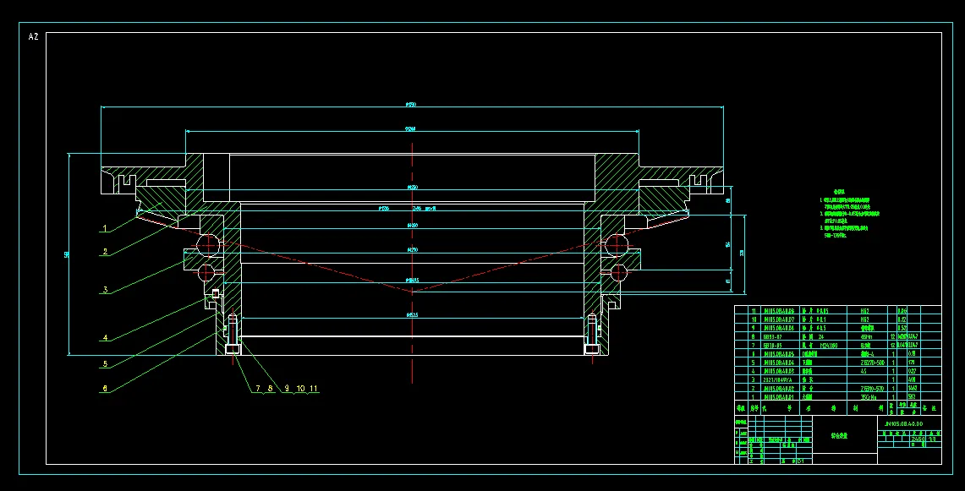Viewport: 965px width, 491px height.
Task: Select the overall height dimension text at left
Action: click(67, 254)
